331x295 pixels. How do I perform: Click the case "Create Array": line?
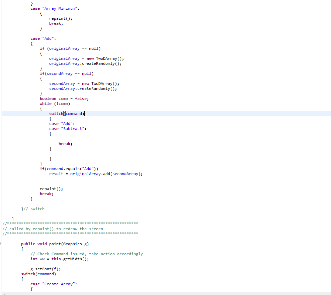tap(54, 284)
